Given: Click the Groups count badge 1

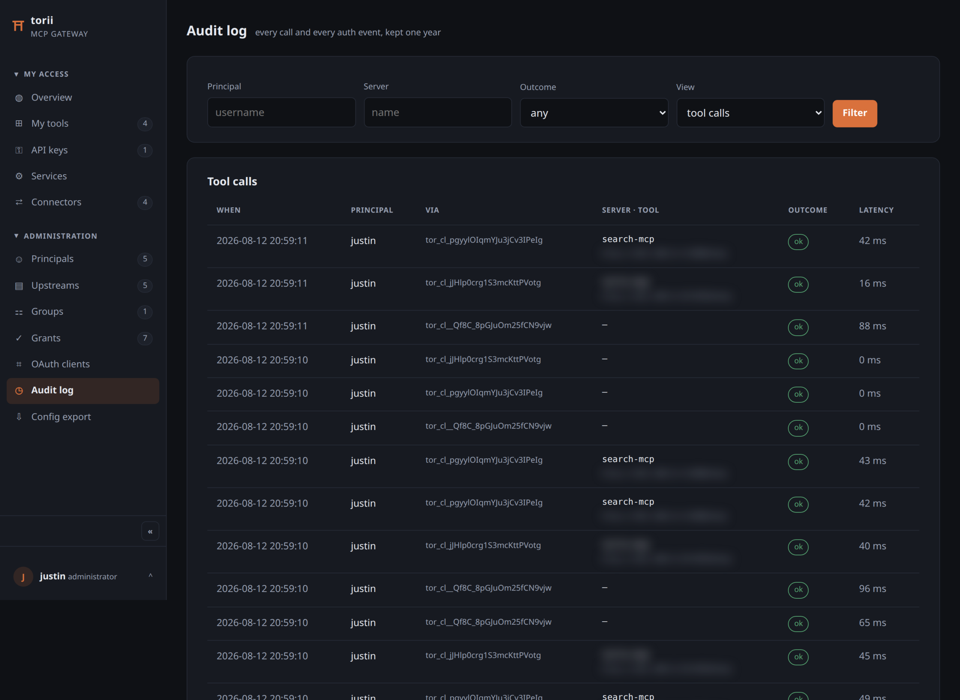Looking at the screenshot, I should (145, 312).
